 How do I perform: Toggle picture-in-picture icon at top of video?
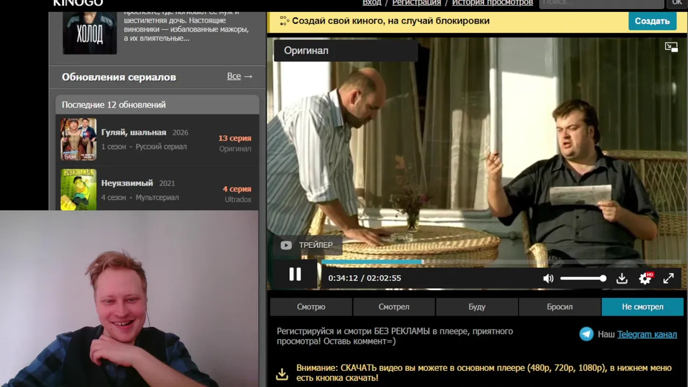(671, 47)
